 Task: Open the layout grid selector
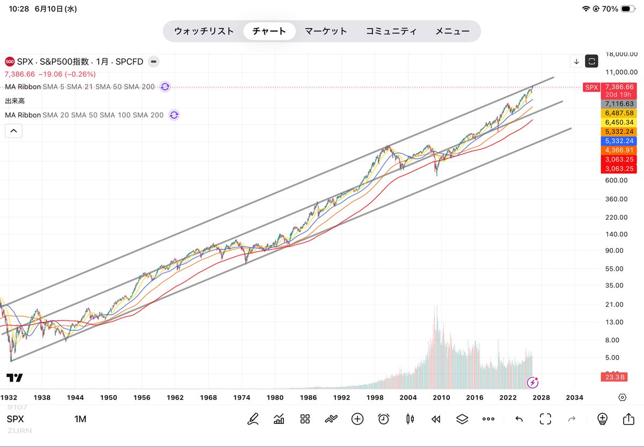[305, 419]
